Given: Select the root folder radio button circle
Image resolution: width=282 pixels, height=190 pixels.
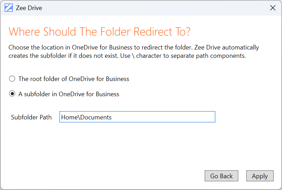Looking at the screenshot, I should point(12,79).
